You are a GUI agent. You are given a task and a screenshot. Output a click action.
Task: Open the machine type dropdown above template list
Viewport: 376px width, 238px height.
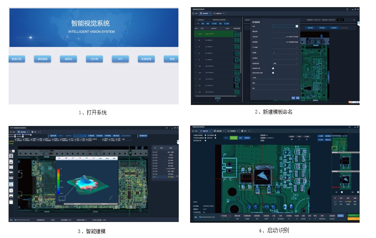[x=203, y=20]
